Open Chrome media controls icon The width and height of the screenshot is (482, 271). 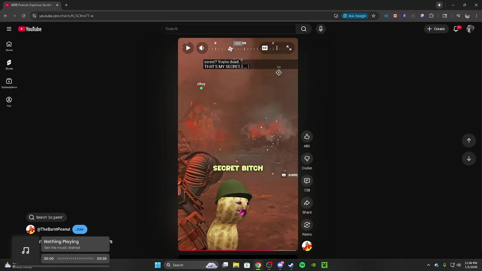(x=458, y=16)
